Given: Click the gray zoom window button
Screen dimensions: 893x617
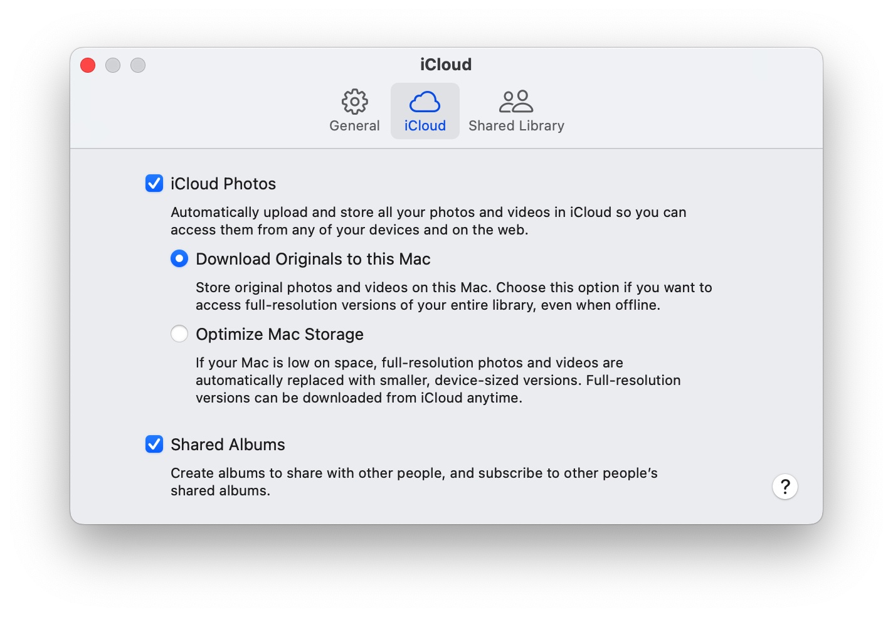Looking at the screenshot, I should (138, 65).
